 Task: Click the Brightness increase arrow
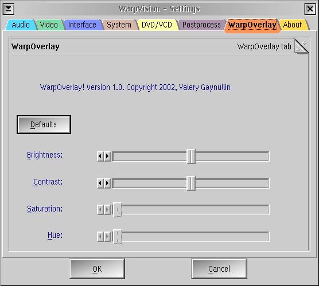107,156
